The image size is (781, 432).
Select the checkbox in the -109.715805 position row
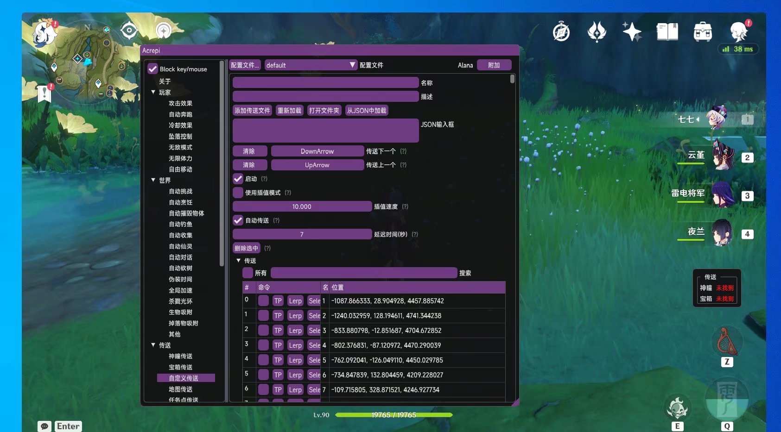[263, 390]
